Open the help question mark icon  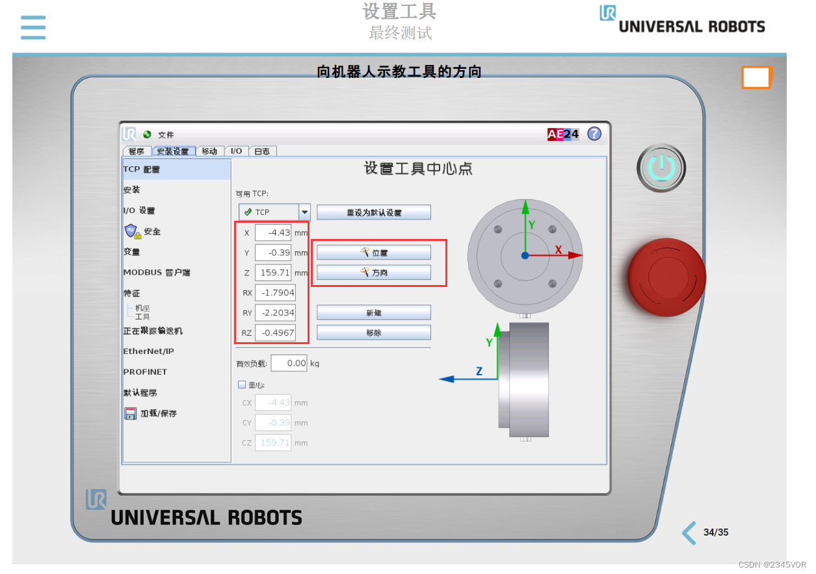click(594, 134)
